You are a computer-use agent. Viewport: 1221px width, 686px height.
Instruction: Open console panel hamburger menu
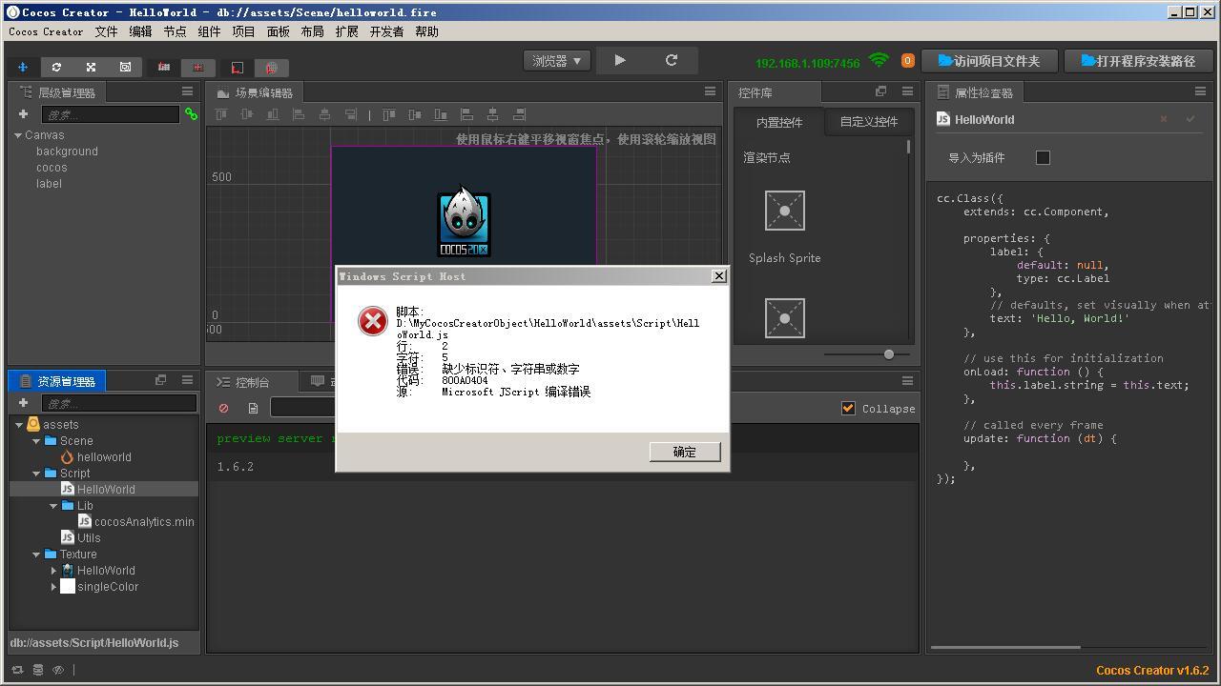(907, 381)
